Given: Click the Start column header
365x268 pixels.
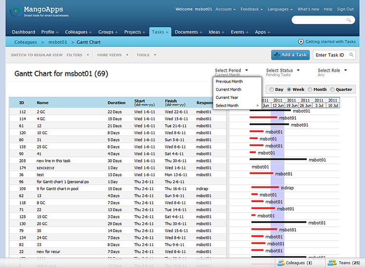Looking at the screenshot, I should tap(145, 103).
